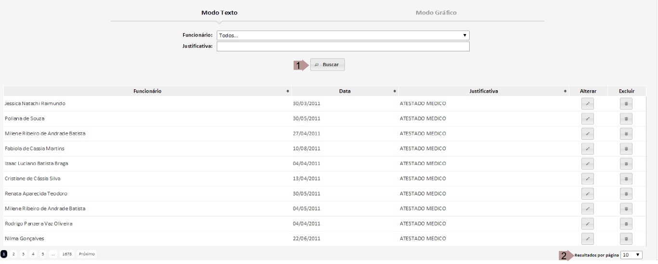Image resolution: width=658 pixels, height=264 pixels.
Task: Go to last page 1678
Action: (67, 253)
